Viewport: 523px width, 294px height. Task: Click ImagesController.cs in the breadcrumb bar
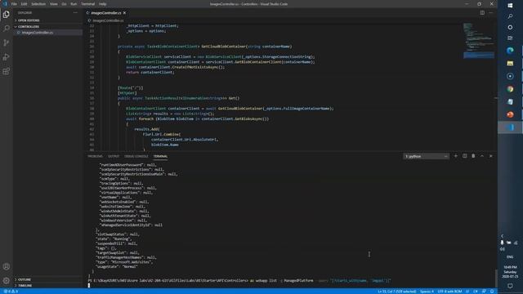click(108, 20)
